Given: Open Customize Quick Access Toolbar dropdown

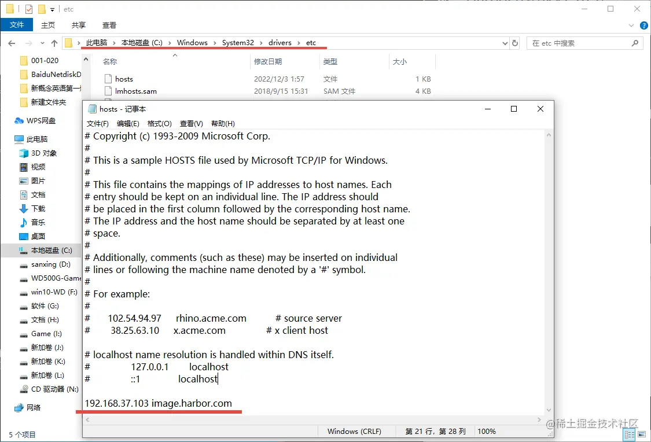Looking at the screenshot, I should click(52, 9).
